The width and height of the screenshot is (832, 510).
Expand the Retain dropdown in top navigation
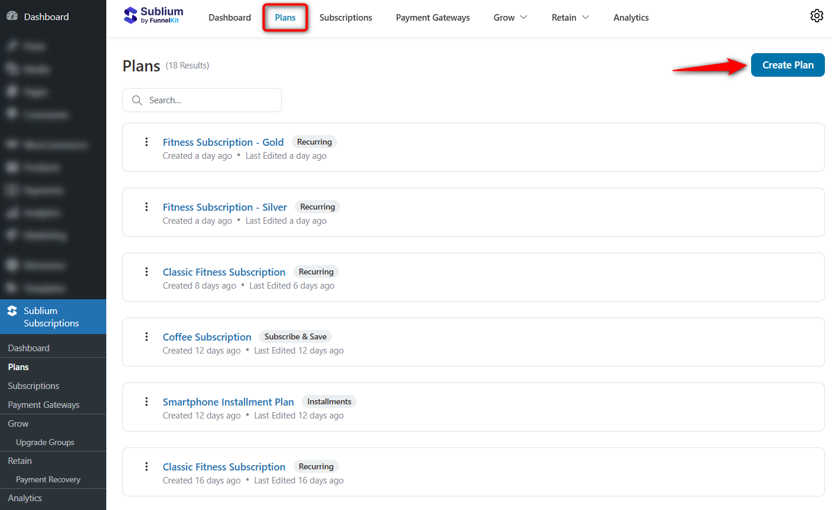click(570, 18)
